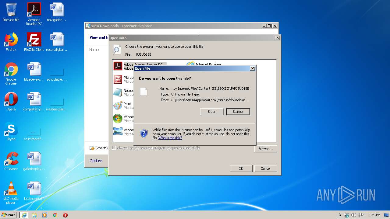Close the Open File dialog
Viewport: 390px width, 219px height.
(252, 68)
